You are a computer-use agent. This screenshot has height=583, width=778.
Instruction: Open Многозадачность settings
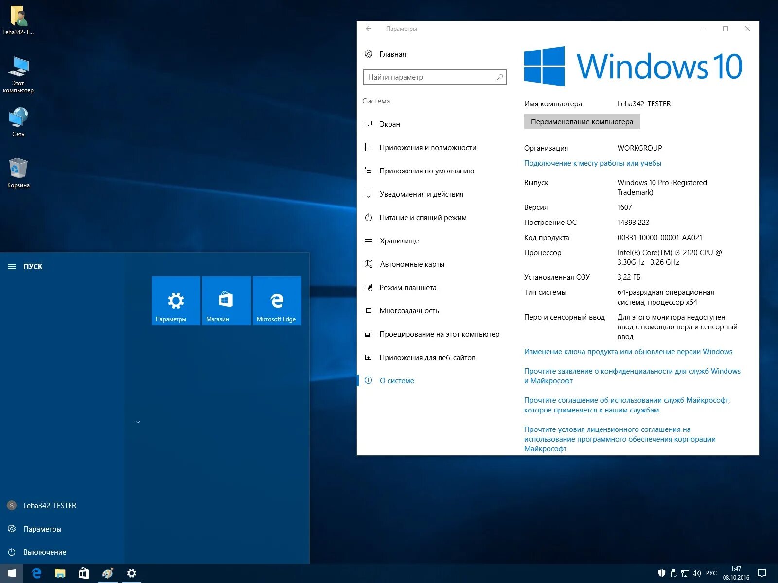[408, 310]
